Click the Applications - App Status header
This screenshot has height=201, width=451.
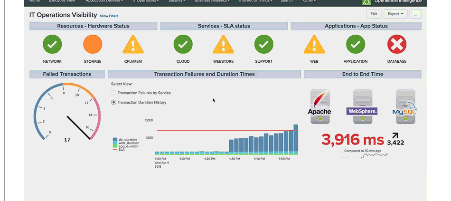click(356, 26)
